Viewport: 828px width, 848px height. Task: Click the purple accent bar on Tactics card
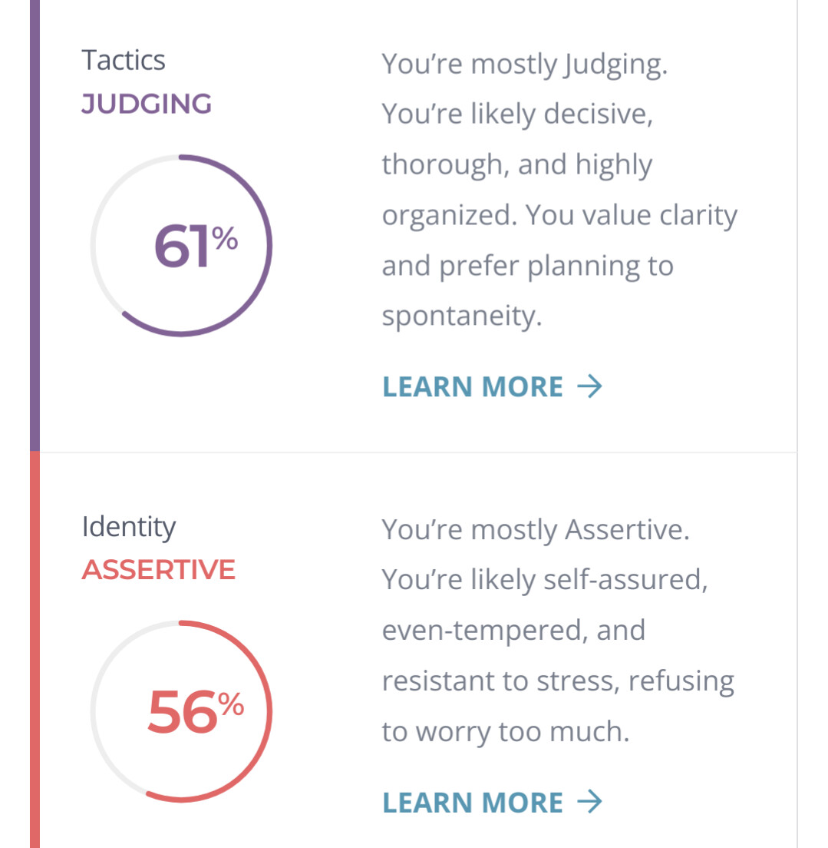tap(35, 223)
